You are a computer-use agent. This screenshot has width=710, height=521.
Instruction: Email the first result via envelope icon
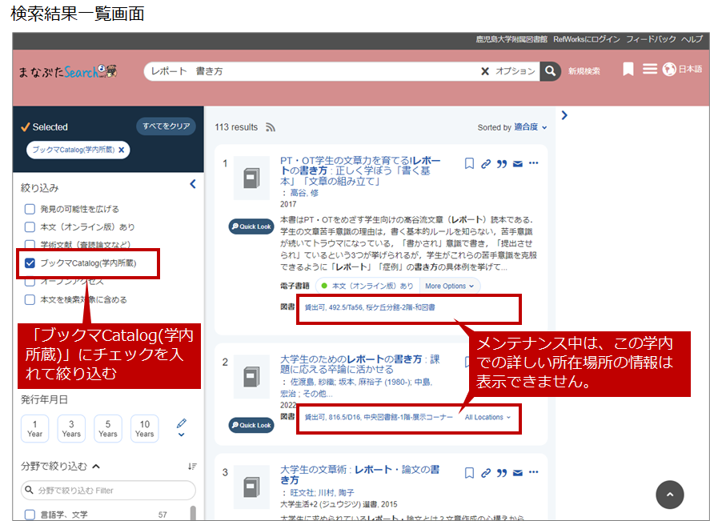click(x=518, y=164)
